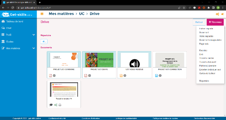Click the download icon of PROJET UC1 CORRECTION
Viewport: 226px width, 120px height.
pyautogui.click(x=160, y=75)
